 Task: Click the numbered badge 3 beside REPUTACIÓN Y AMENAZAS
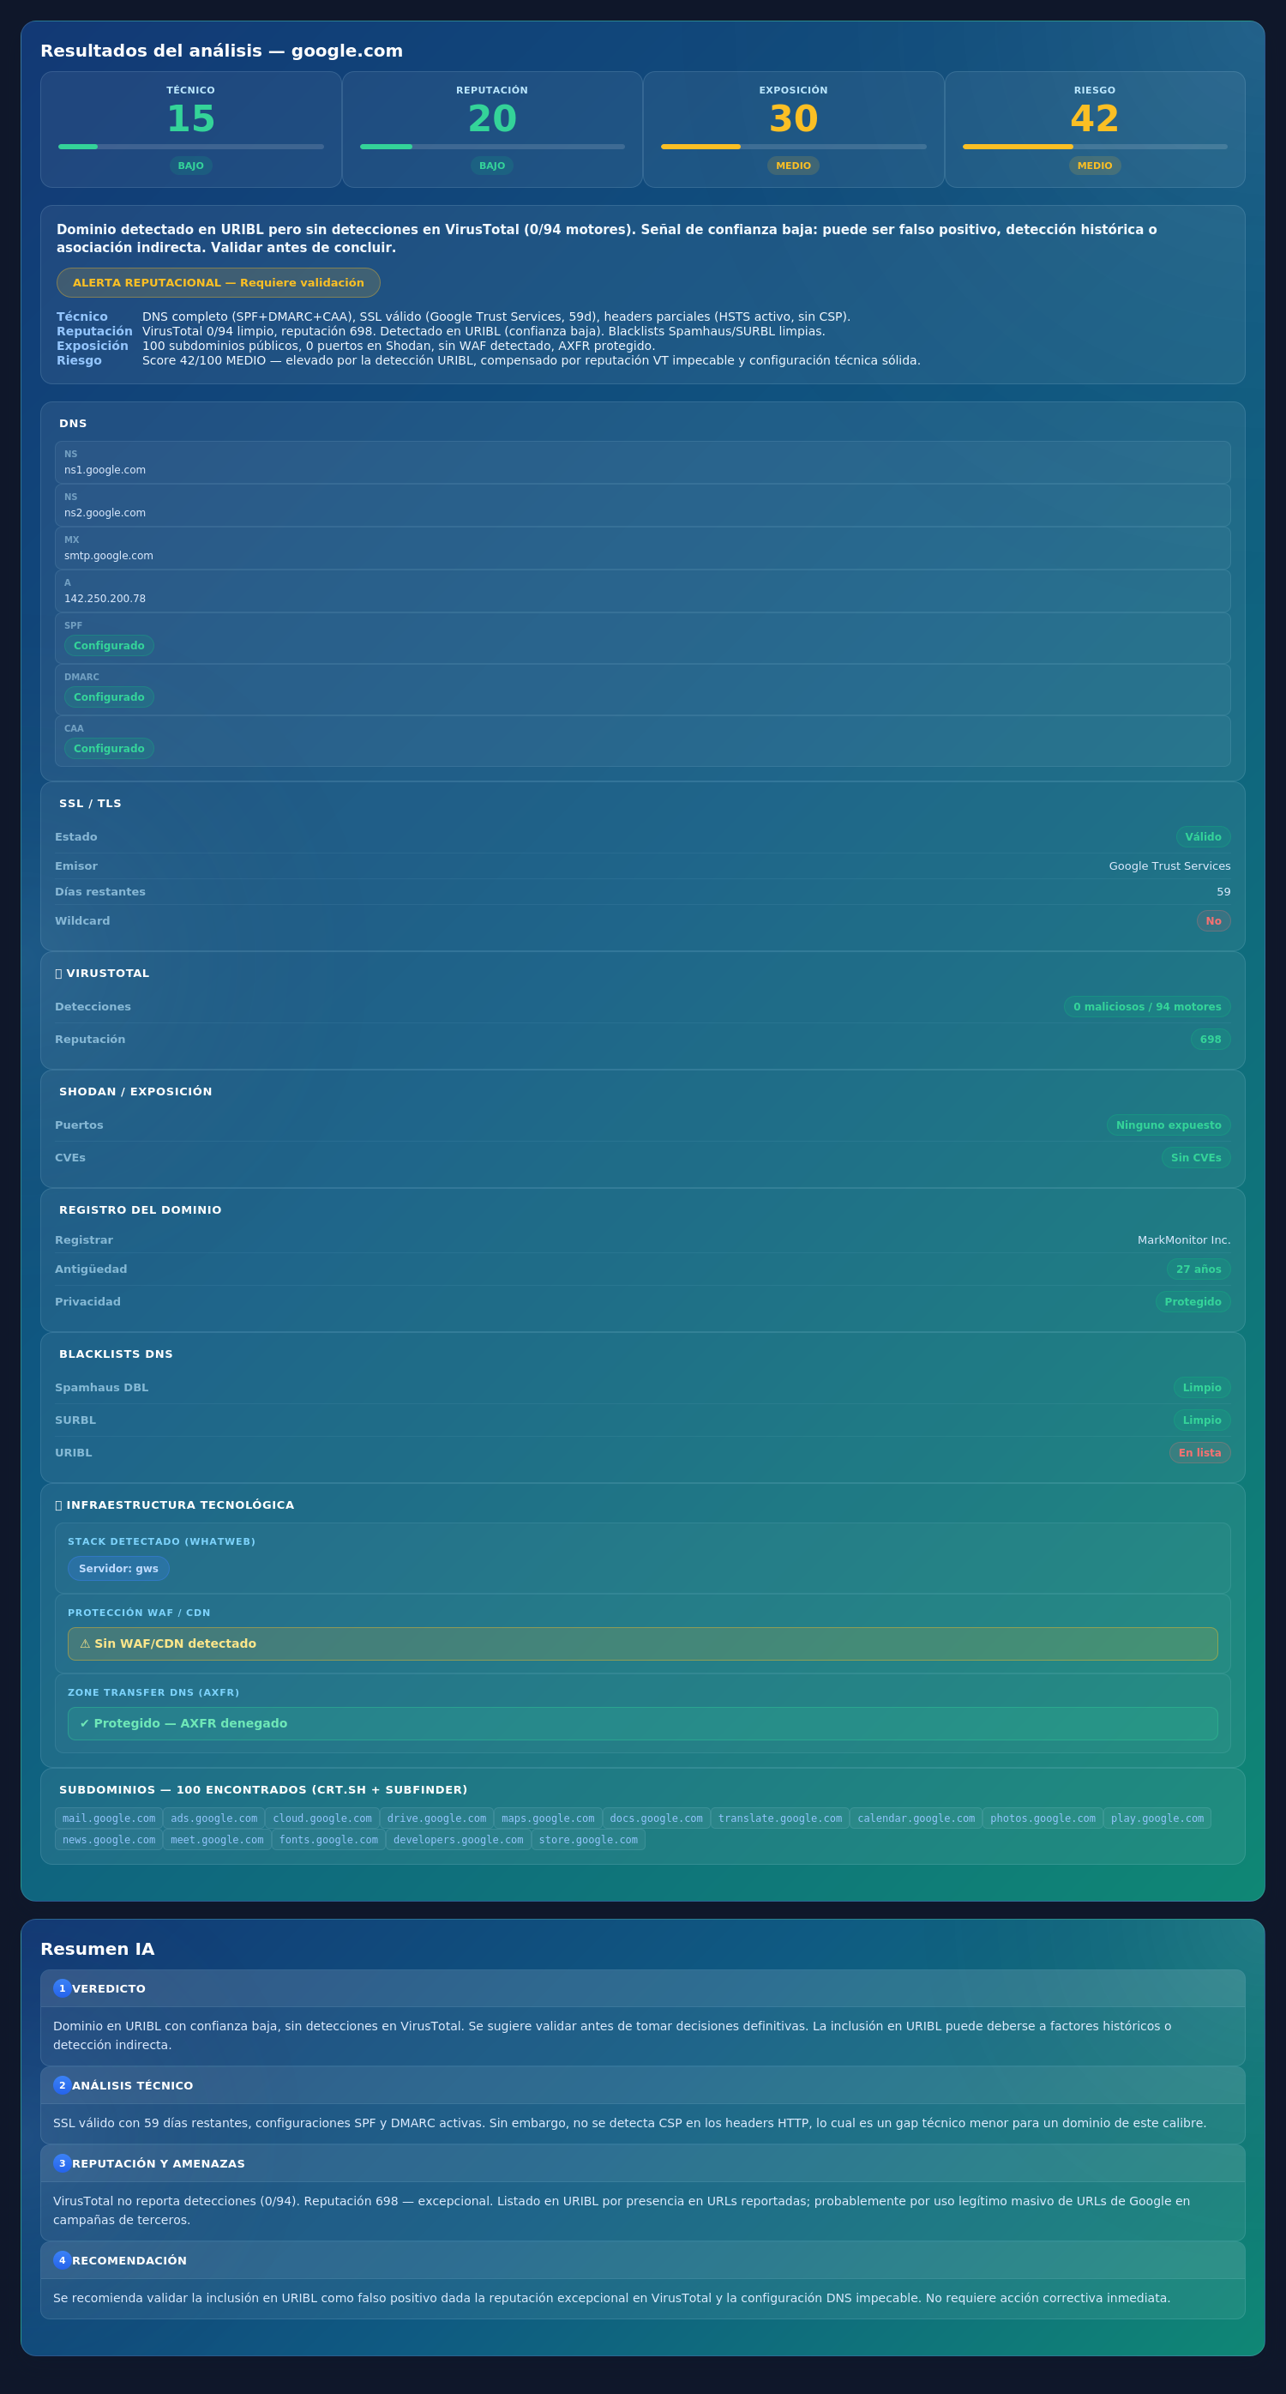click(x=63, y=2162)
